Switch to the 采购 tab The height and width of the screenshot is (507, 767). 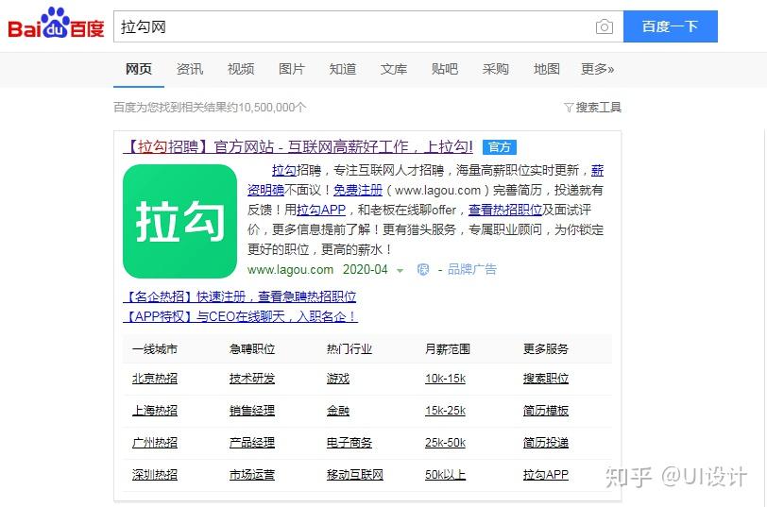coord(496,69)
